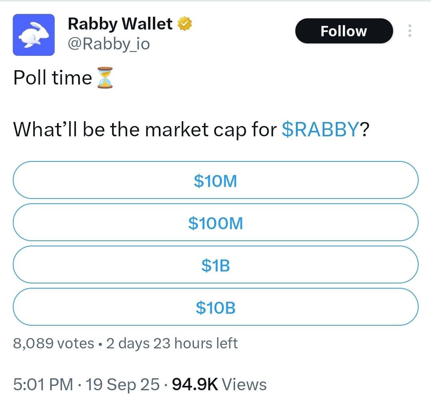Open the 5:01 PM timestamp link
The height and width of the screenshot is (405, 431).
43,384
